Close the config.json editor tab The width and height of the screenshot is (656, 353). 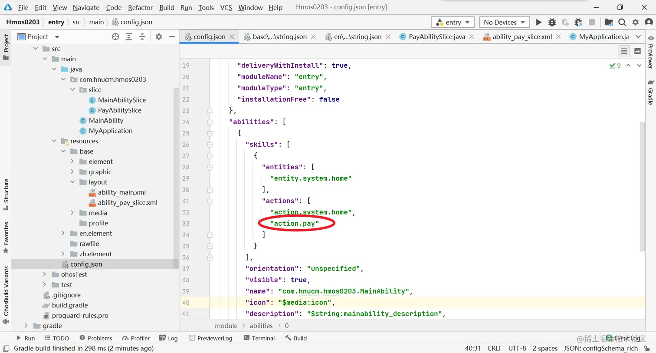point(232,37)
